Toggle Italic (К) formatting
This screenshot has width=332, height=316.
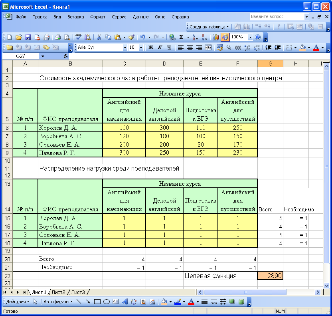(160, 48)
